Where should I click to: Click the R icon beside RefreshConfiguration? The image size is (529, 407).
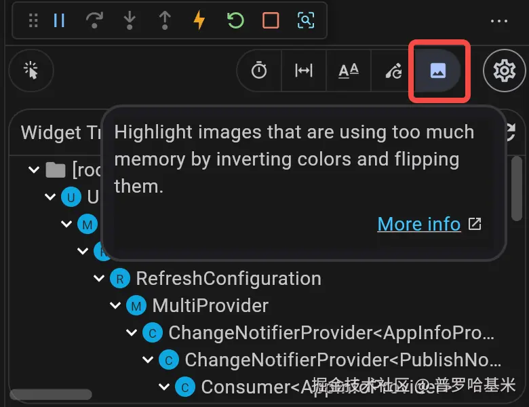coord(120,278)
